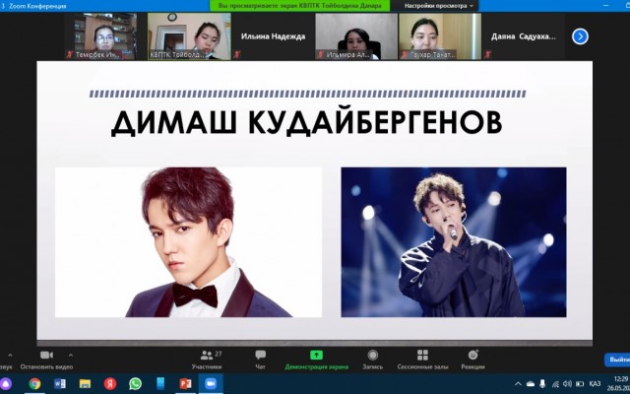Open Breakout Rooms
Viewport: 630px width, 394px height.
(x=422, y=356)
